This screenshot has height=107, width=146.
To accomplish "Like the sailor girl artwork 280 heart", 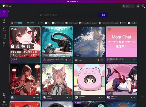I will click(131, 97).
